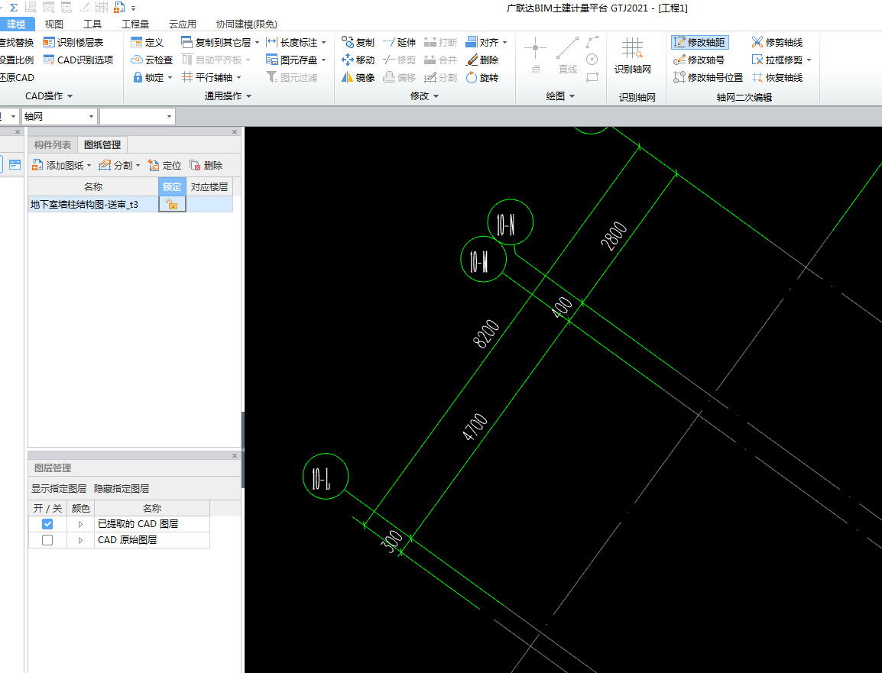Toggle lock for 地下室墙柱结构图 drawing
Viewport: 882px width, 673px height.
click(172, 204)
